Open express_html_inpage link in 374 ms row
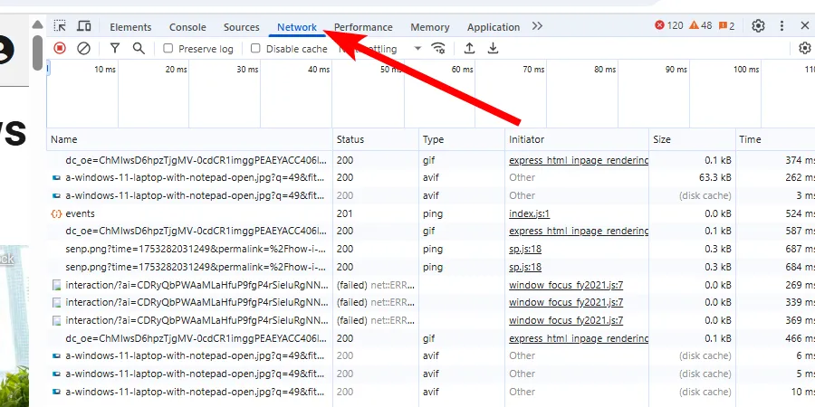This screenshot has height=407, width=815. (x=579, y=160)
